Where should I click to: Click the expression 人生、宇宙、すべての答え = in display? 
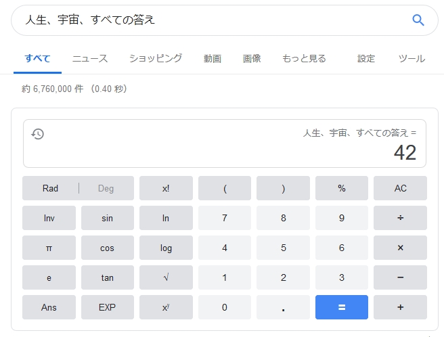pos(359,133)
